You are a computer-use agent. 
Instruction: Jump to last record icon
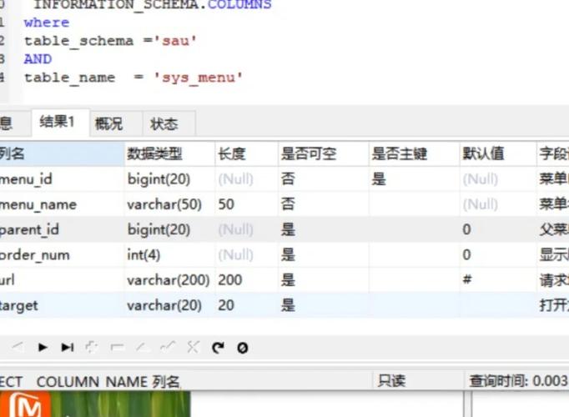pyautogui.click(x=67, y=347)
